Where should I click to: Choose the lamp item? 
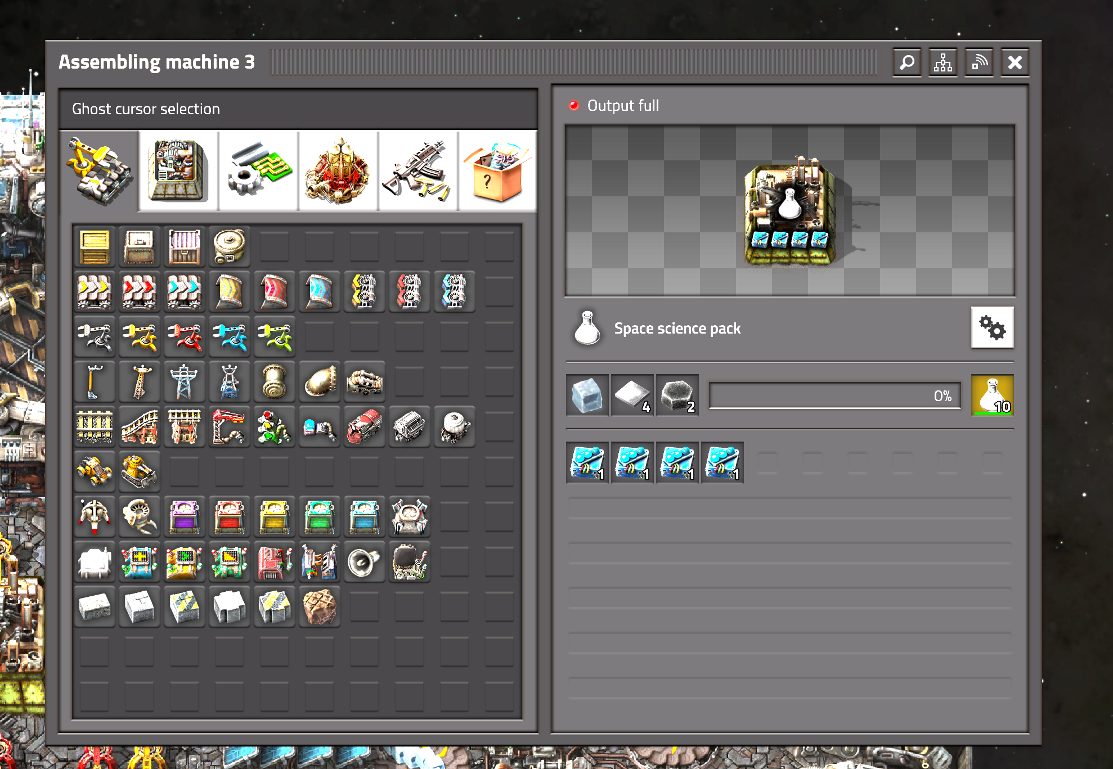[x=95, y=561]
